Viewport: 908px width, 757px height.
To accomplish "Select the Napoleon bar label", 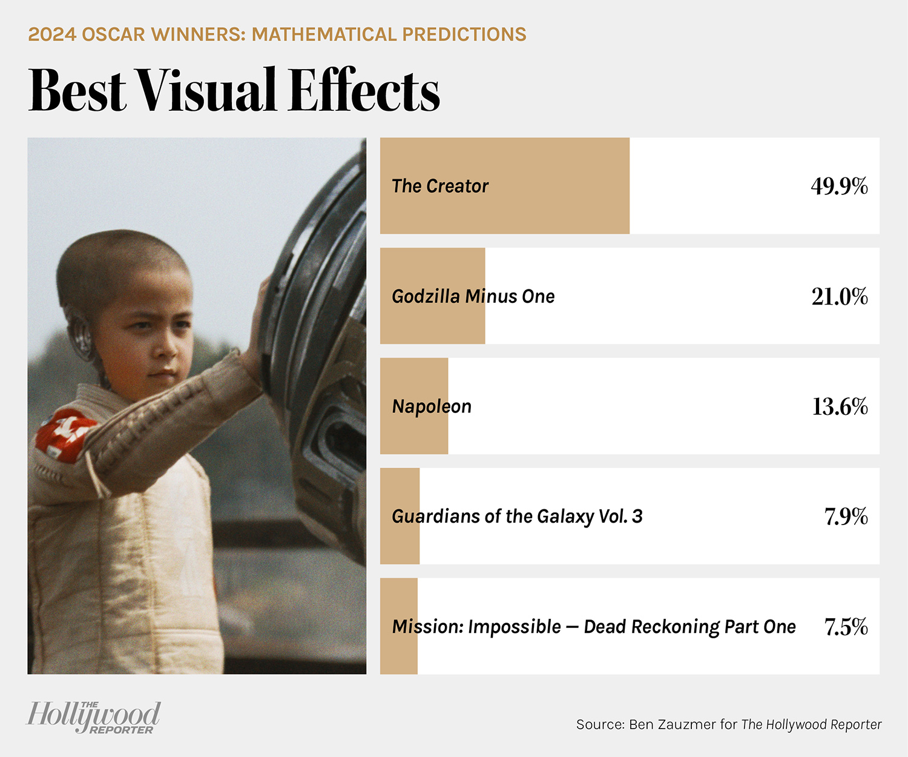I will point(432,406).
